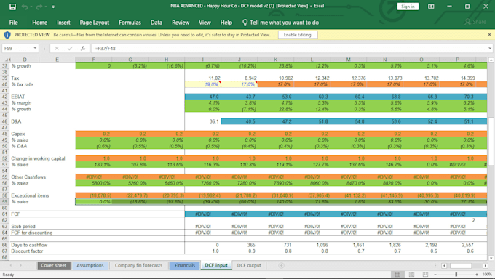Image resolution: width=495 pixels, height=279 pixels.
Task: Open the Name Box dropdown arrow
Action: tap(35, 48)
